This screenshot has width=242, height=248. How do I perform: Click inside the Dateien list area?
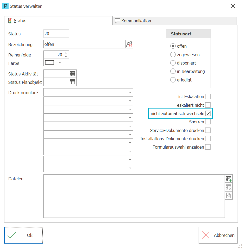point(134,196)
